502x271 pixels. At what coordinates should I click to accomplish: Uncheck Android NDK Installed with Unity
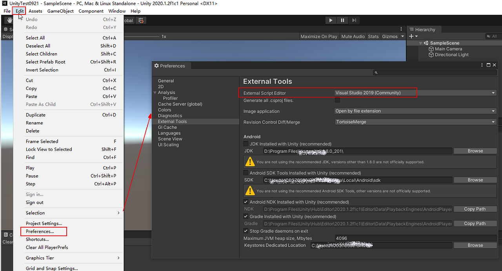[246, 202]
